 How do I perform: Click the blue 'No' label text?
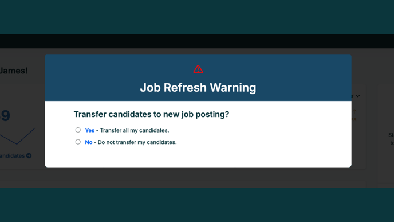pos(89,142)
